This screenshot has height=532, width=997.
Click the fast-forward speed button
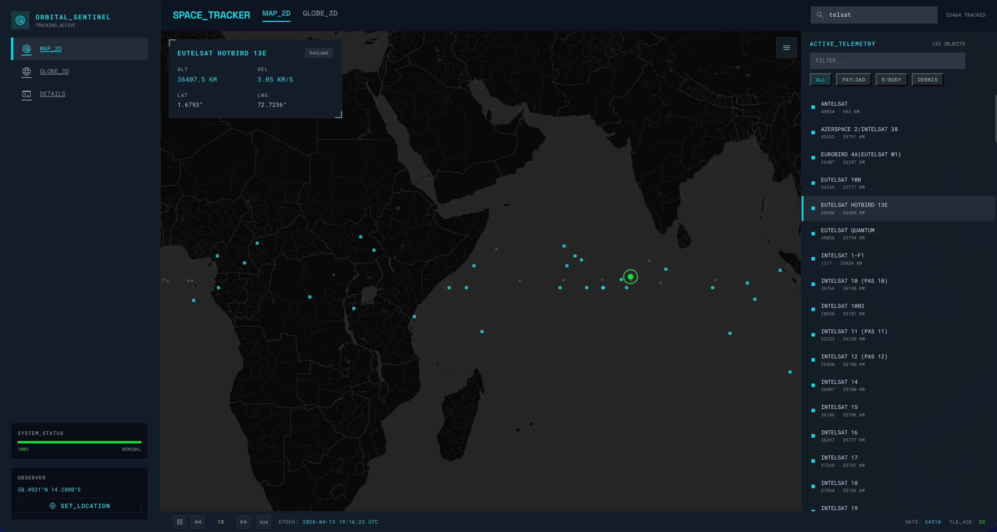[243, 522]
